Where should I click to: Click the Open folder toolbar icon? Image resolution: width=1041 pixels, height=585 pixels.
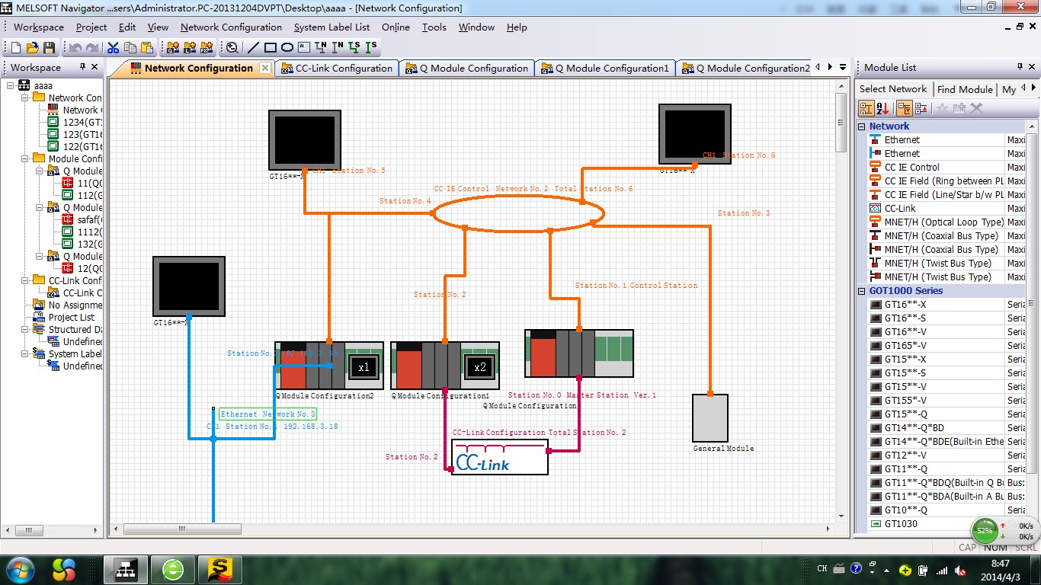33,48
